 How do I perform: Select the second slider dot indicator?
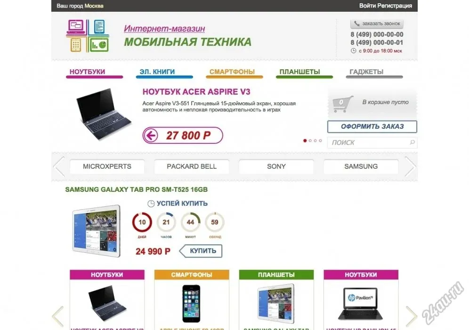coord(310,140)
